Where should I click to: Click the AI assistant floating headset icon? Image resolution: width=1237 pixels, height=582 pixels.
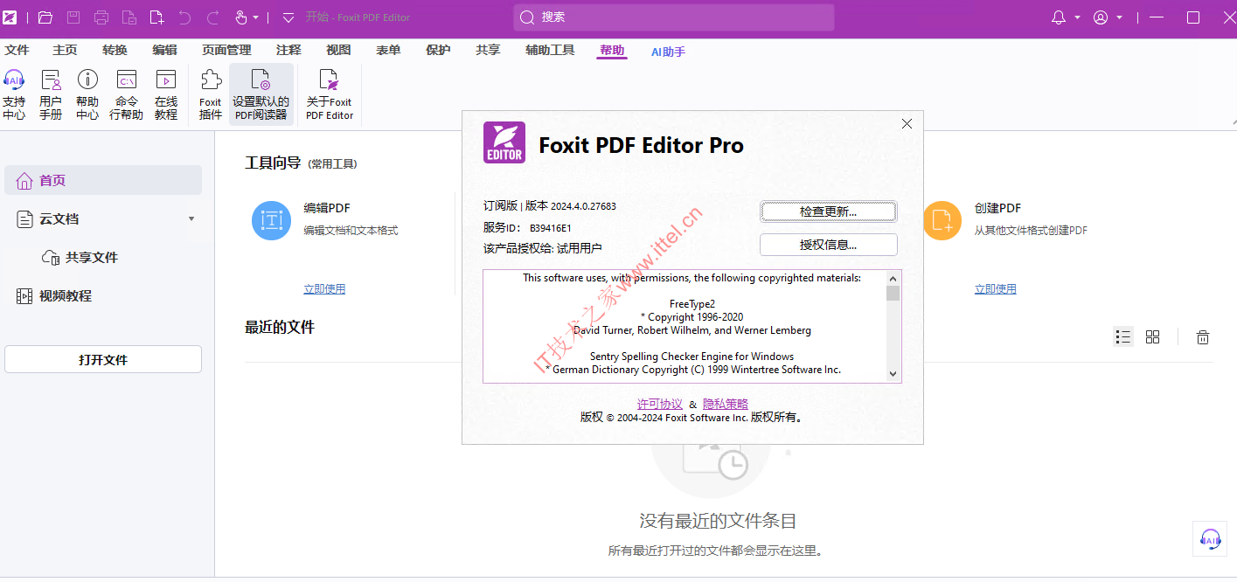pos(1210,538)
